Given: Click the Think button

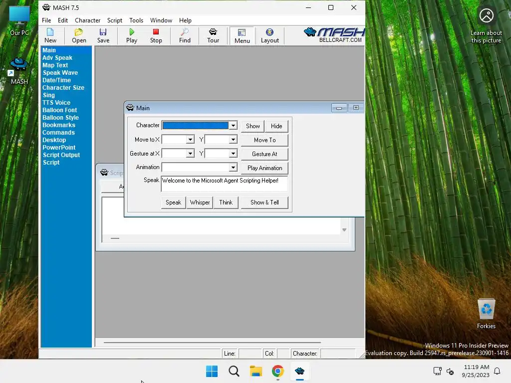Looking at the screenshot, I should (226, 202).
